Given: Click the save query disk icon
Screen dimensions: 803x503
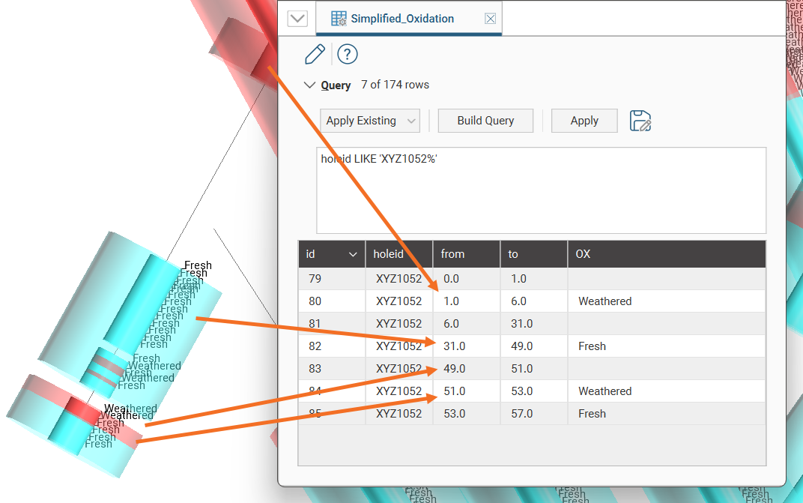Looking at the screenshot, I should coord(640,121).
